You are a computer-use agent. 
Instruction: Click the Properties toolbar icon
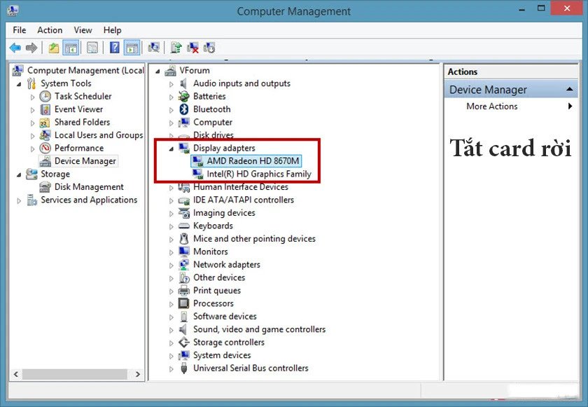(92, 47)
